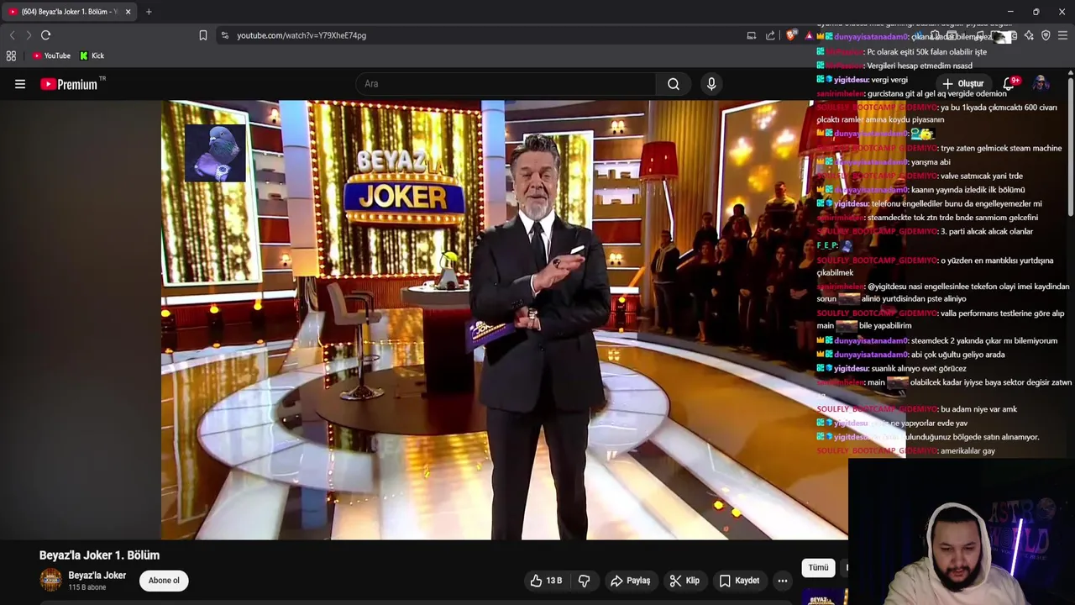The height and width of the screenshot is (605, 1075).
Task: Bookmark this page icon
Action: click(x=202, y=35)
